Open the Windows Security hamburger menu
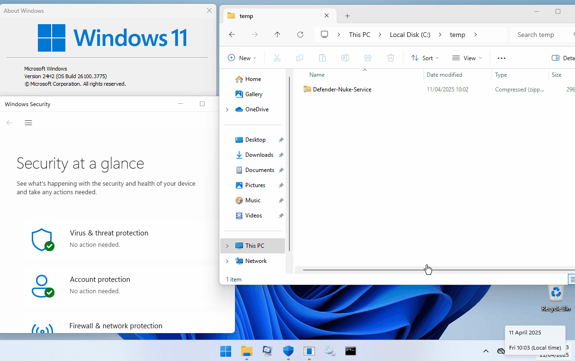Image resolution: width=575 pixels, height=361 pixels. coord(28,123)
